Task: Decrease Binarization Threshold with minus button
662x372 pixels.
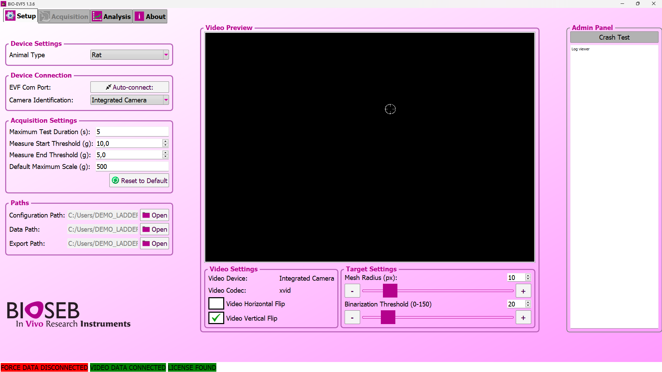Action: coord(352,318)
